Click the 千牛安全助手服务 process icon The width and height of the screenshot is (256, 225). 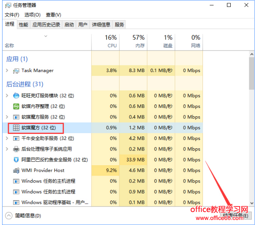coord(16,139)
